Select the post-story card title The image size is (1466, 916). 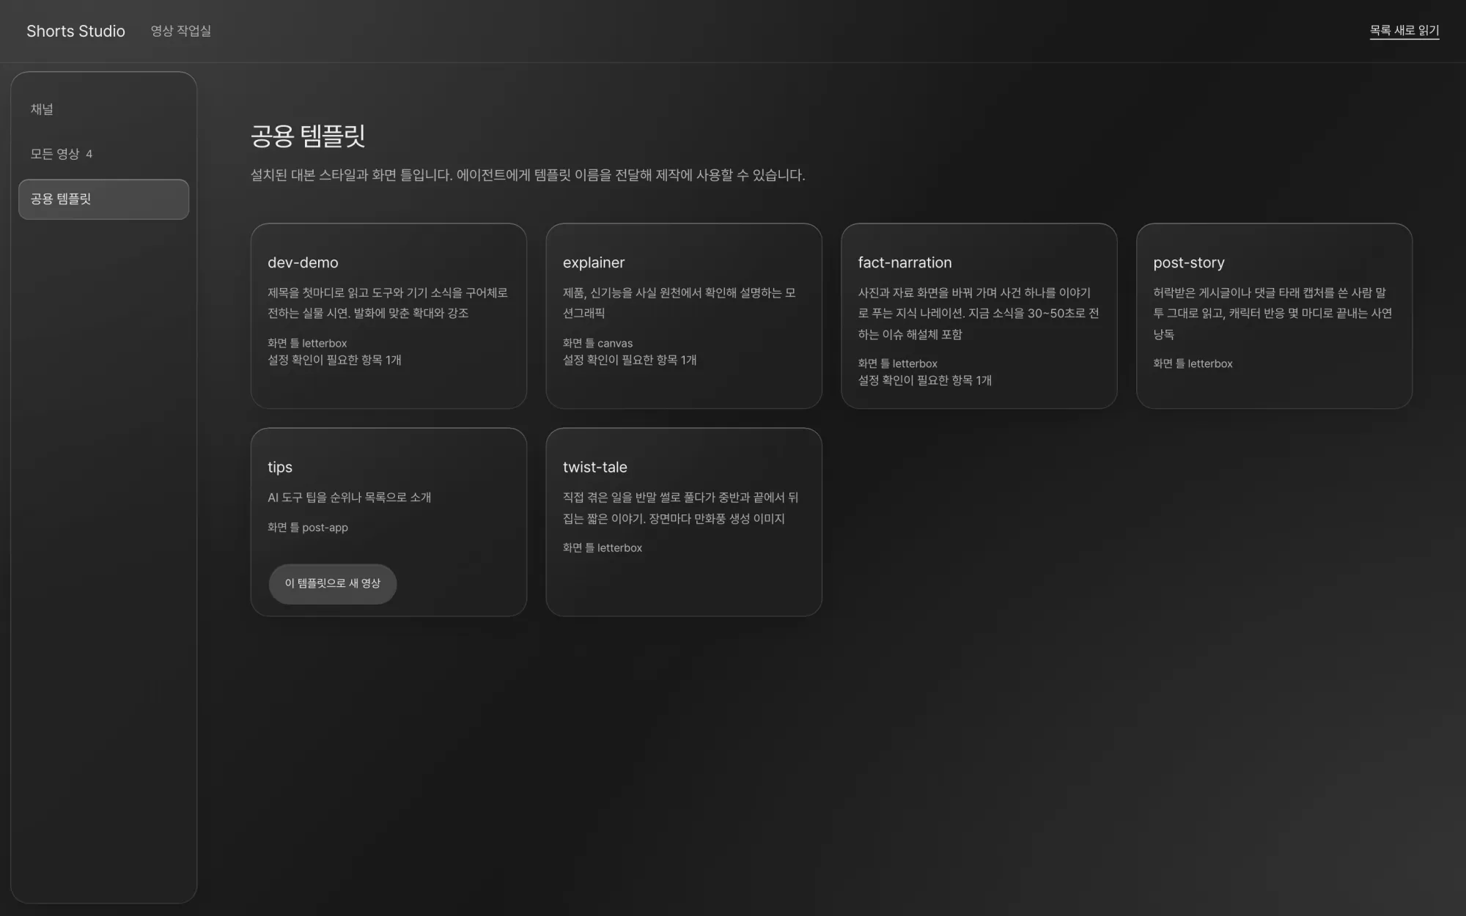click(1188, 262)
